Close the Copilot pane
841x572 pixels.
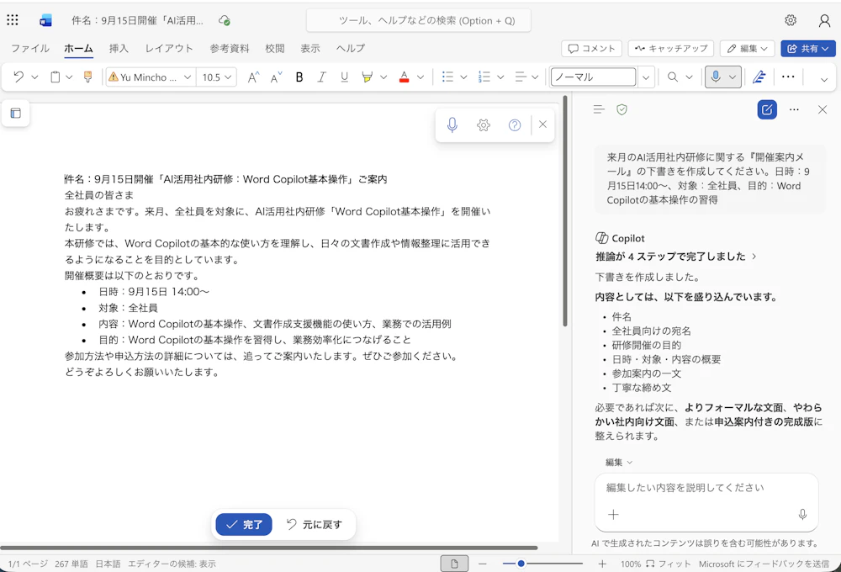[822, 109]
